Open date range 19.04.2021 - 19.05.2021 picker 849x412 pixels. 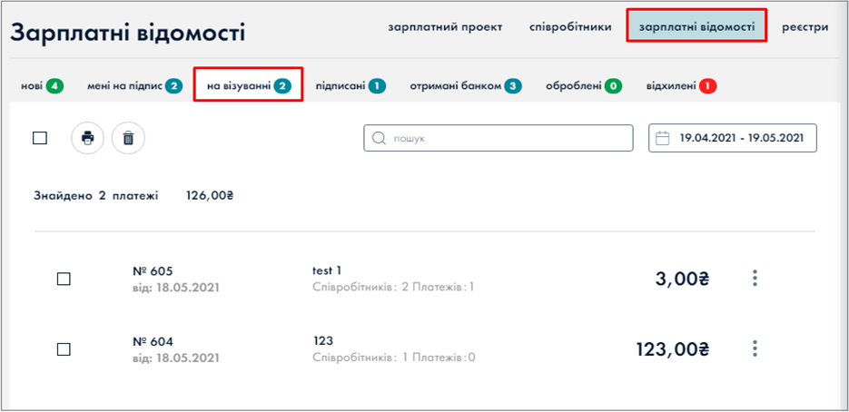pyautogui.click(x=741, y=139)
